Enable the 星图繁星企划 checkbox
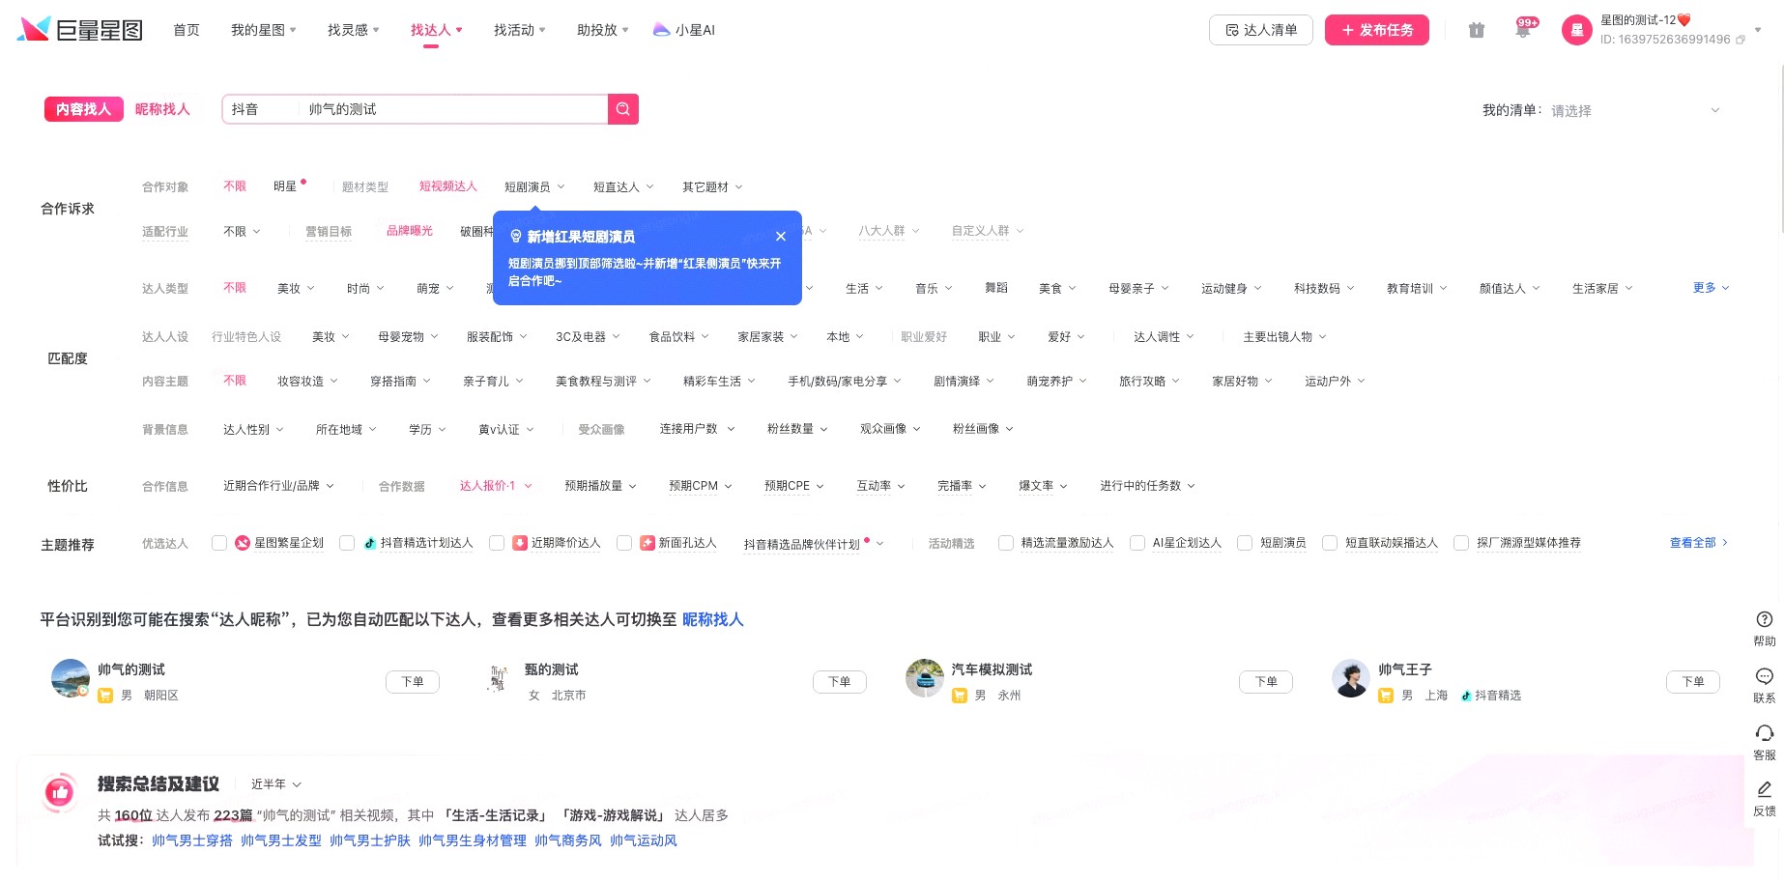Screen dimensions: 1784x882 coord(219,543)
